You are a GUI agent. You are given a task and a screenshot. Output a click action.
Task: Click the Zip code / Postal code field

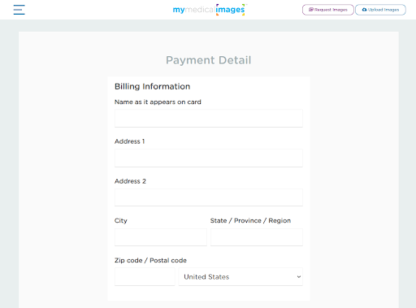coord(145,277)
